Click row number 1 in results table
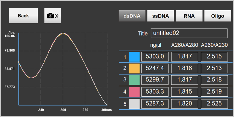This screenshot has height=117, width=234. coord(125,57)
